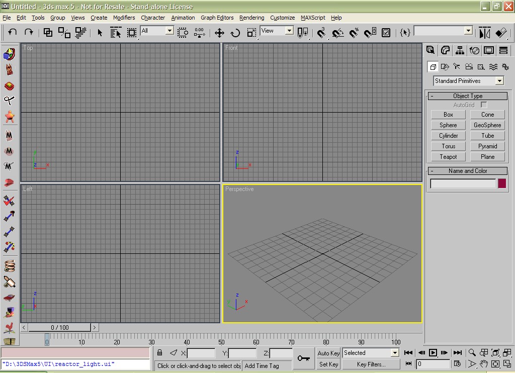Open the File menu
Image resolution: width=515 pixels, height=373 pixels.
[x=7, y=18]
